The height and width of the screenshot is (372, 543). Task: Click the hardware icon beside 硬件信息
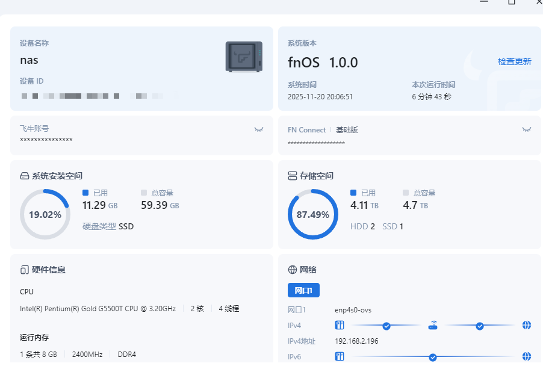pyautogui.click(x=25, y=270)
